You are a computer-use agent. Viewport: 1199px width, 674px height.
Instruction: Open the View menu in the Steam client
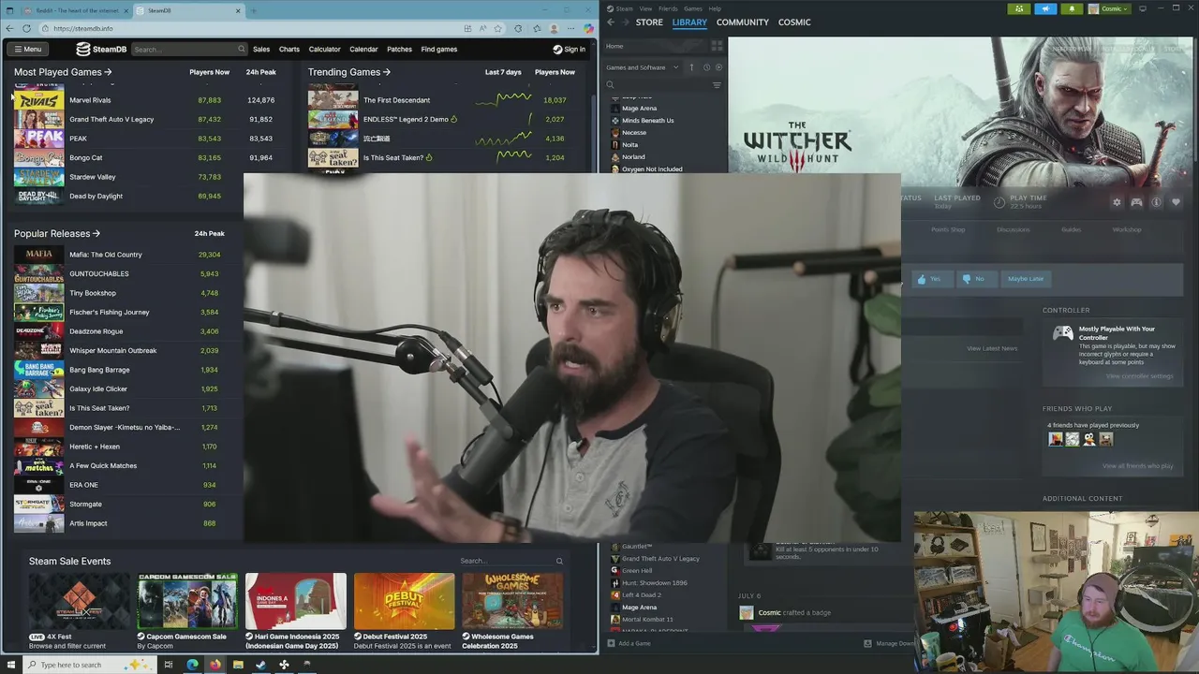pos(645,8)
